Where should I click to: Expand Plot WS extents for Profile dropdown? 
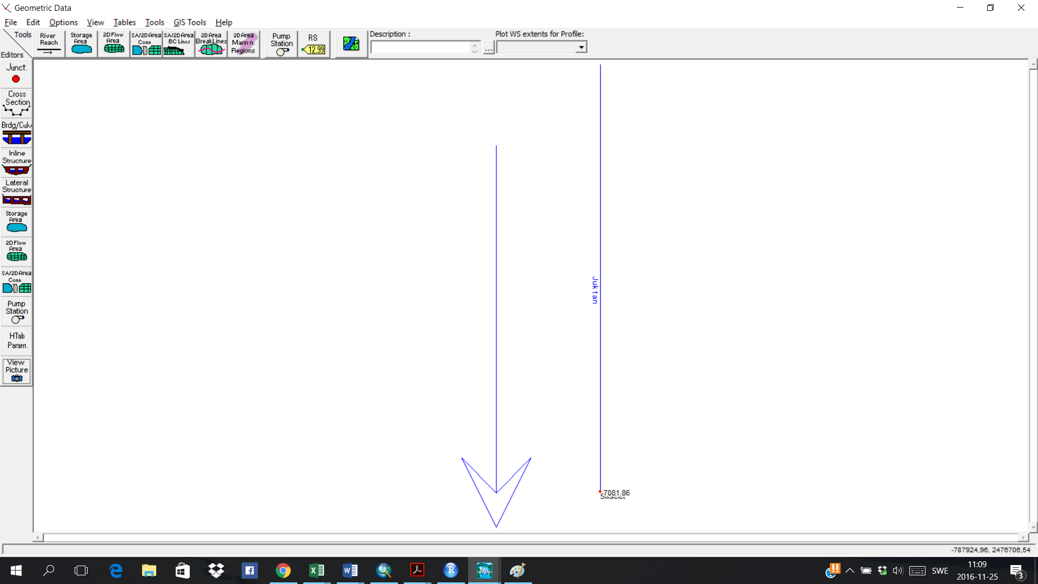click(x=581, y=48)
